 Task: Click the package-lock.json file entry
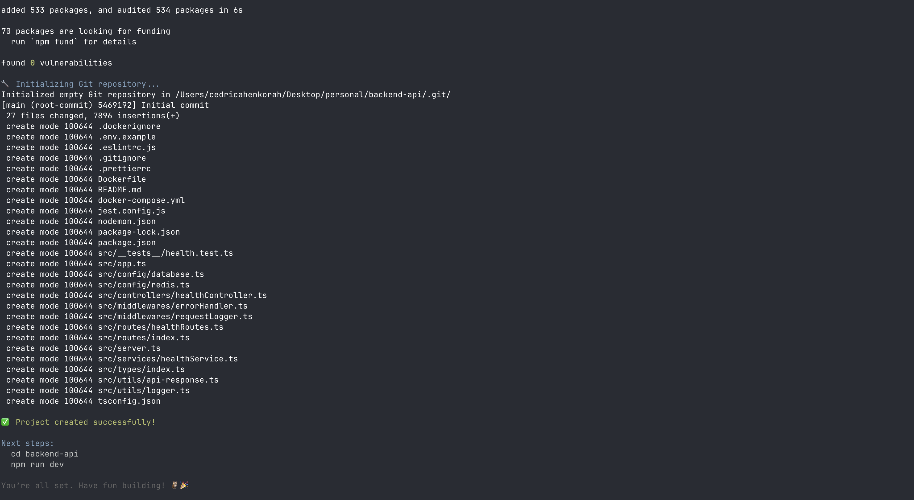[139, 232]
